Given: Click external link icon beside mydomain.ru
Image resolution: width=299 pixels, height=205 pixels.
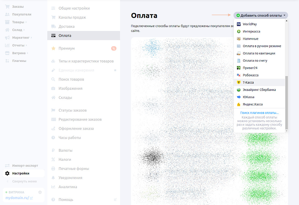Looking at the screenshot, I should point(31,198).
